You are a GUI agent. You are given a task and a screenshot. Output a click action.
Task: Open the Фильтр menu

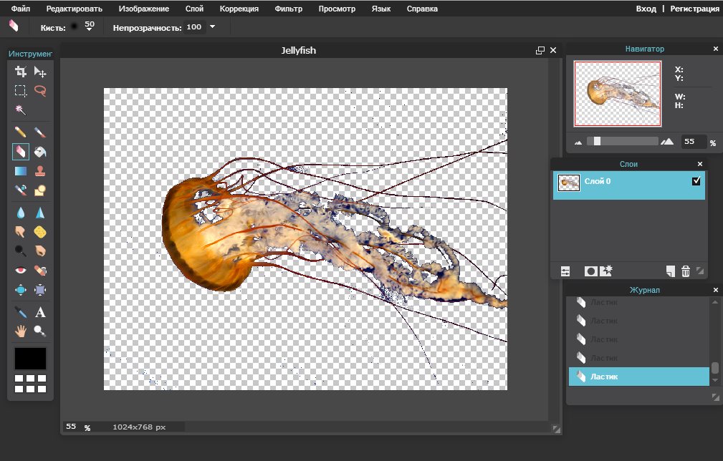tap(289, 9)
